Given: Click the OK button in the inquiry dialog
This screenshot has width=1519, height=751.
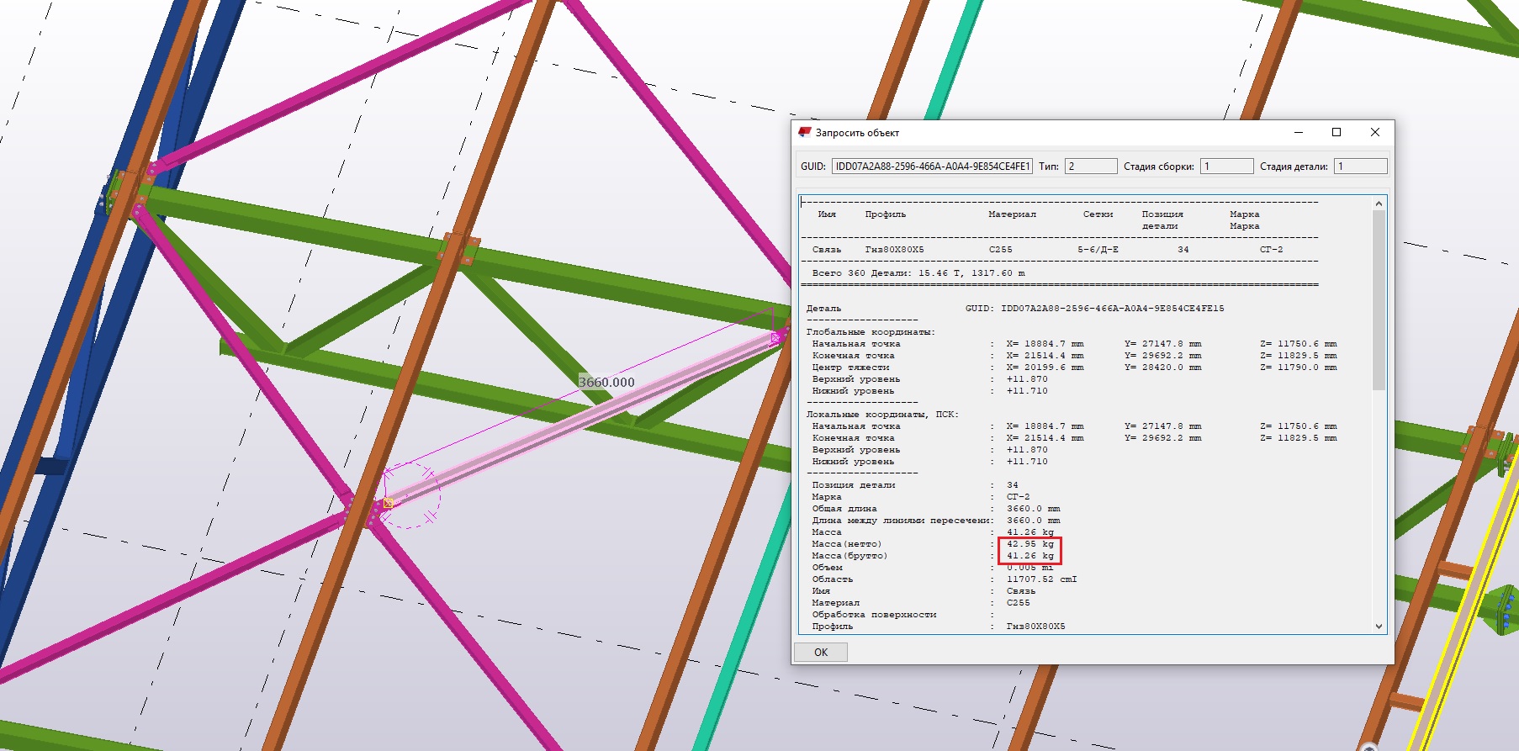Looking at the screenshot, I should 820,653.
